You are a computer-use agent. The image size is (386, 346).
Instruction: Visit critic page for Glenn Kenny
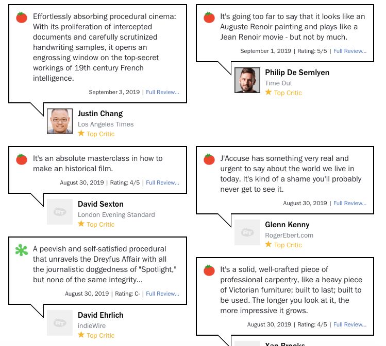(287, 225)
